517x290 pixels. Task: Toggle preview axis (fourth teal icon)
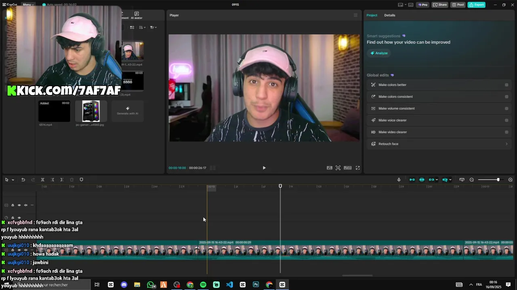[445, 180]
